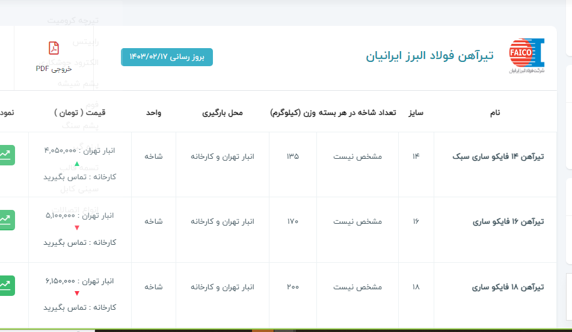Click the واحد column header

coord(153,112)
